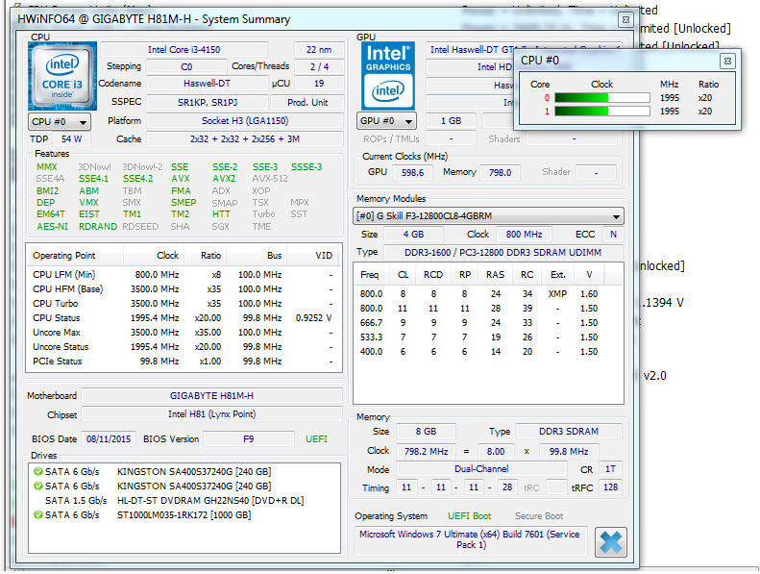Select the Operating Point column header

75,255
